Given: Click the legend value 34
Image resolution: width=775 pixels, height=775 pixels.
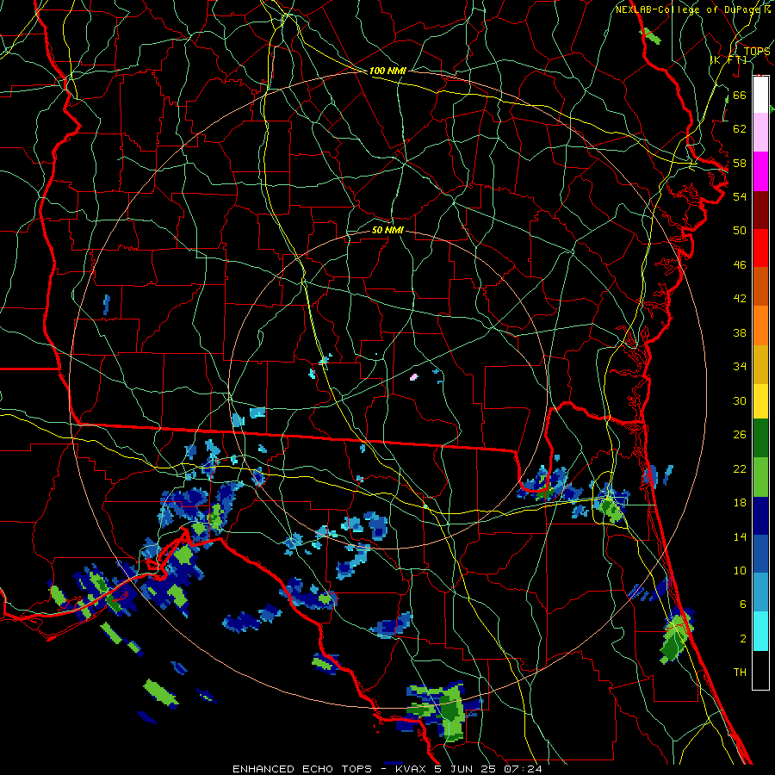Looking at the screenshot, I should click(x=740, y=367).
